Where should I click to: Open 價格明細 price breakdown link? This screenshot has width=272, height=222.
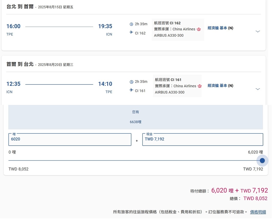[x=258, y=212]
